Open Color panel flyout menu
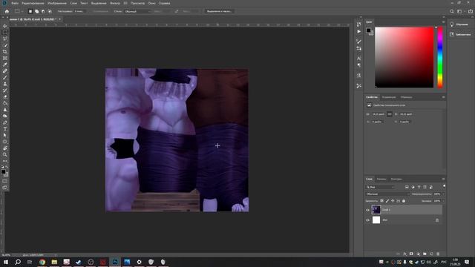The image size is (475, 267). tap(443, 22)
